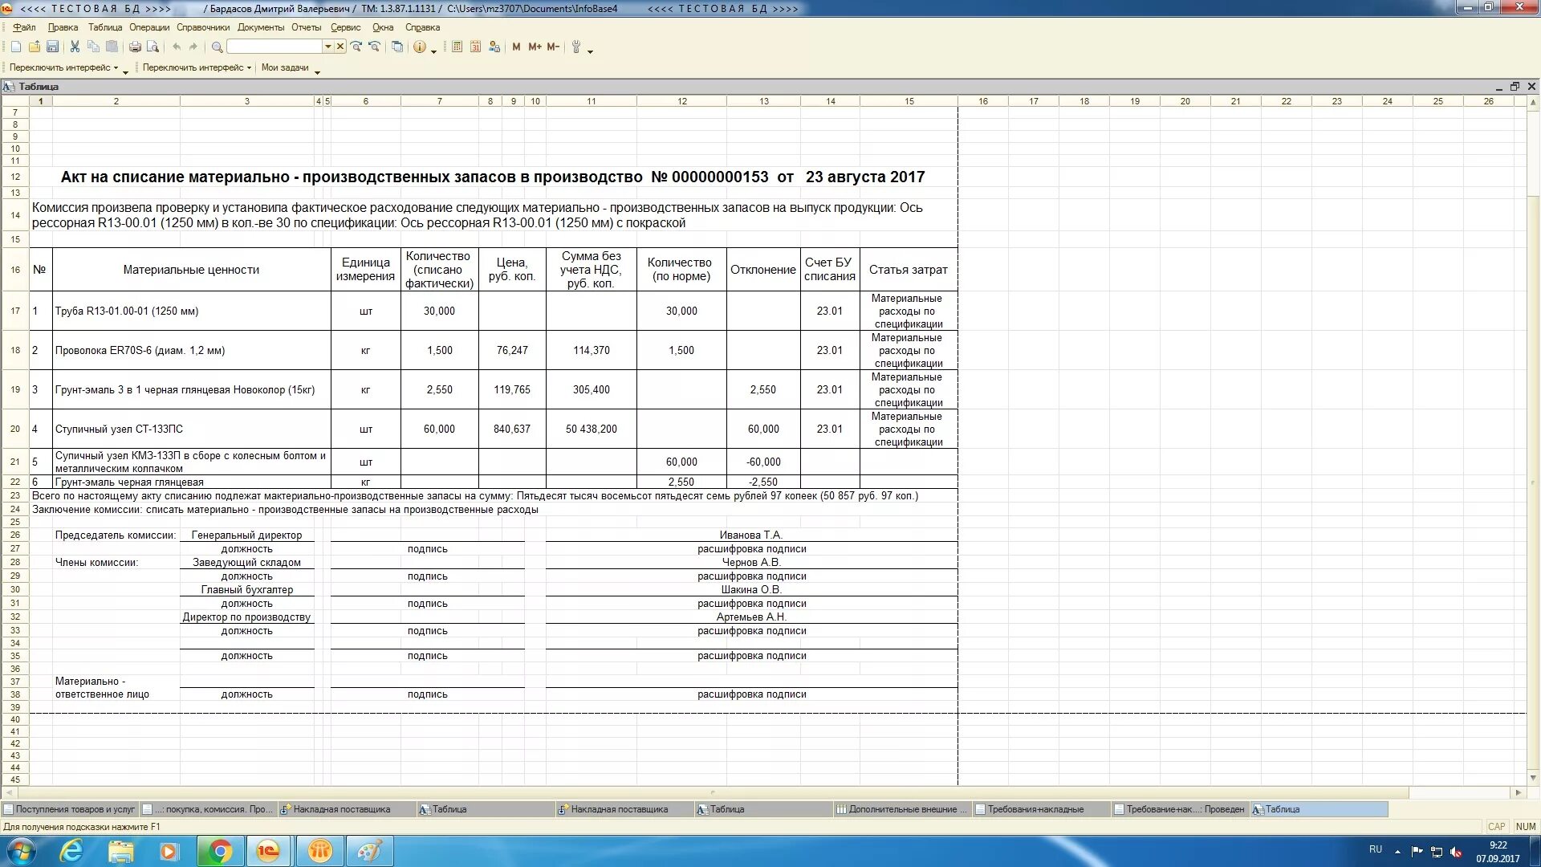Open the windows list icon

coord(397,47)
